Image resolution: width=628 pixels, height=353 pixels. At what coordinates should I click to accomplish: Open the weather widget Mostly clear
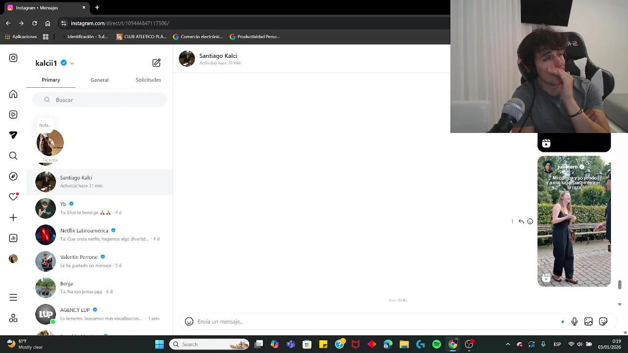(25, 344)
